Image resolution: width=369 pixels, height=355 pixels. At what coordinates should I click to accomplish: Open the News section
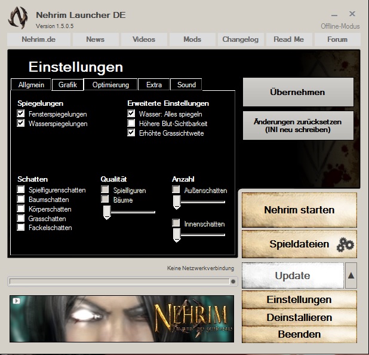96,39
